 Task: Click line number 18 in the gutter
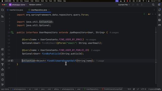9,61
